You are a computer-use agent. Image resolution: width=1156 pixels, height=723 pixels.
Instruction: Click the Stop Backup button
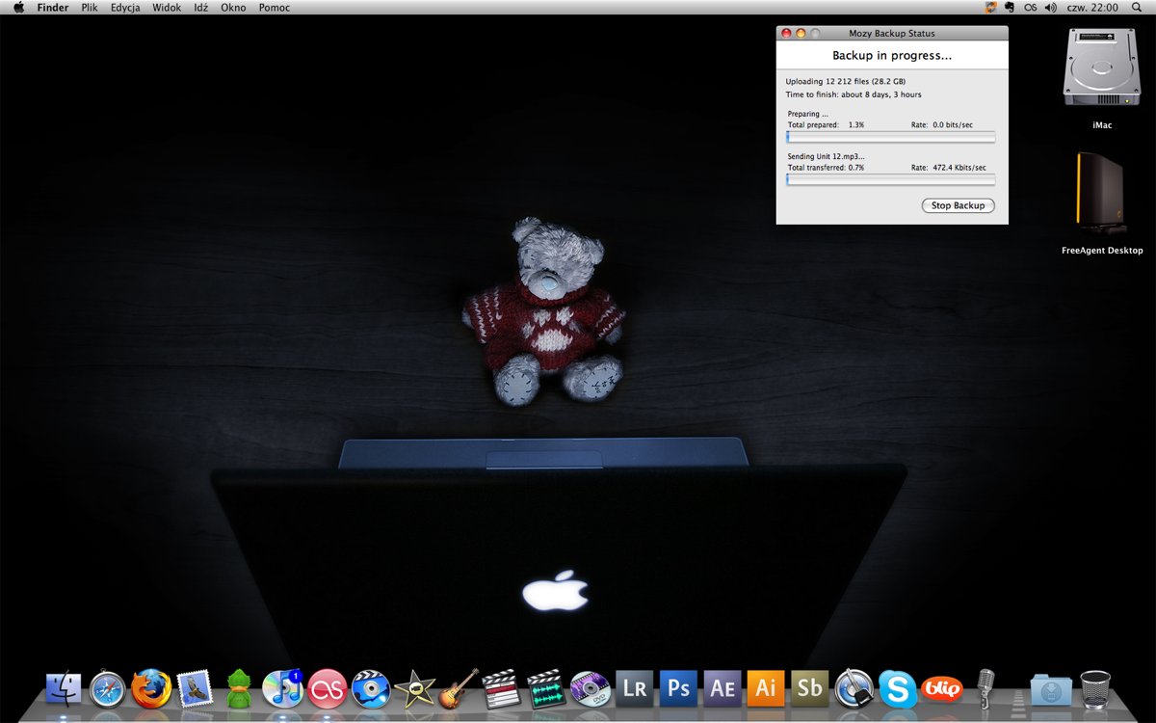click(958, 205)
